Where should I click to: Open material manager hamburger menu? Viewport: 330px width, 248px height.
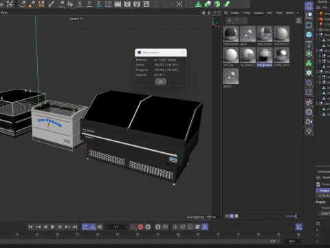tap(226, 12)
